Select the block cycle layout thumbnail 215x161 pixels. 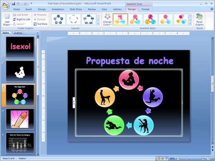(x=88, y=19)
